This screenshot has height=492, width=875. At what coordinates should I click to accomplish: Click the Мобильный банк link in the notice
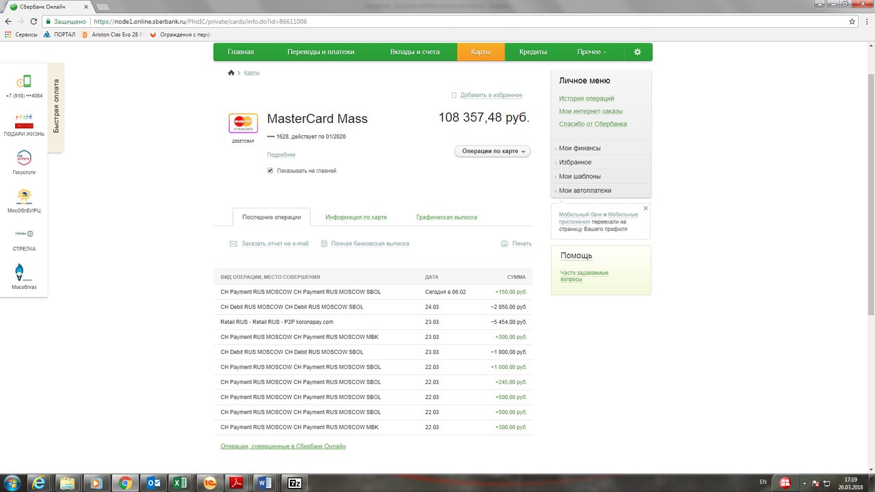pyautogui.click(x=580, y=215)
